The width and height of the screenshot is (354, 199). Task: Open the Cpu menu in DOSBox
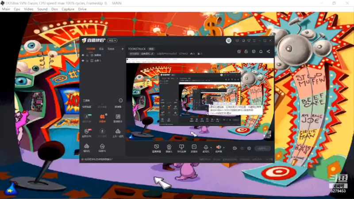17,9
